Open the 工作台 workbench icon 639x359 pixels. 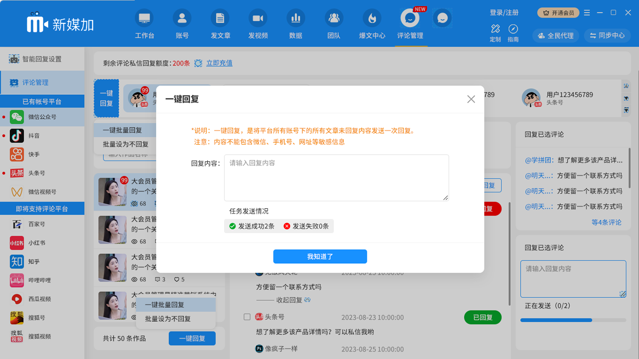[145, 19]
